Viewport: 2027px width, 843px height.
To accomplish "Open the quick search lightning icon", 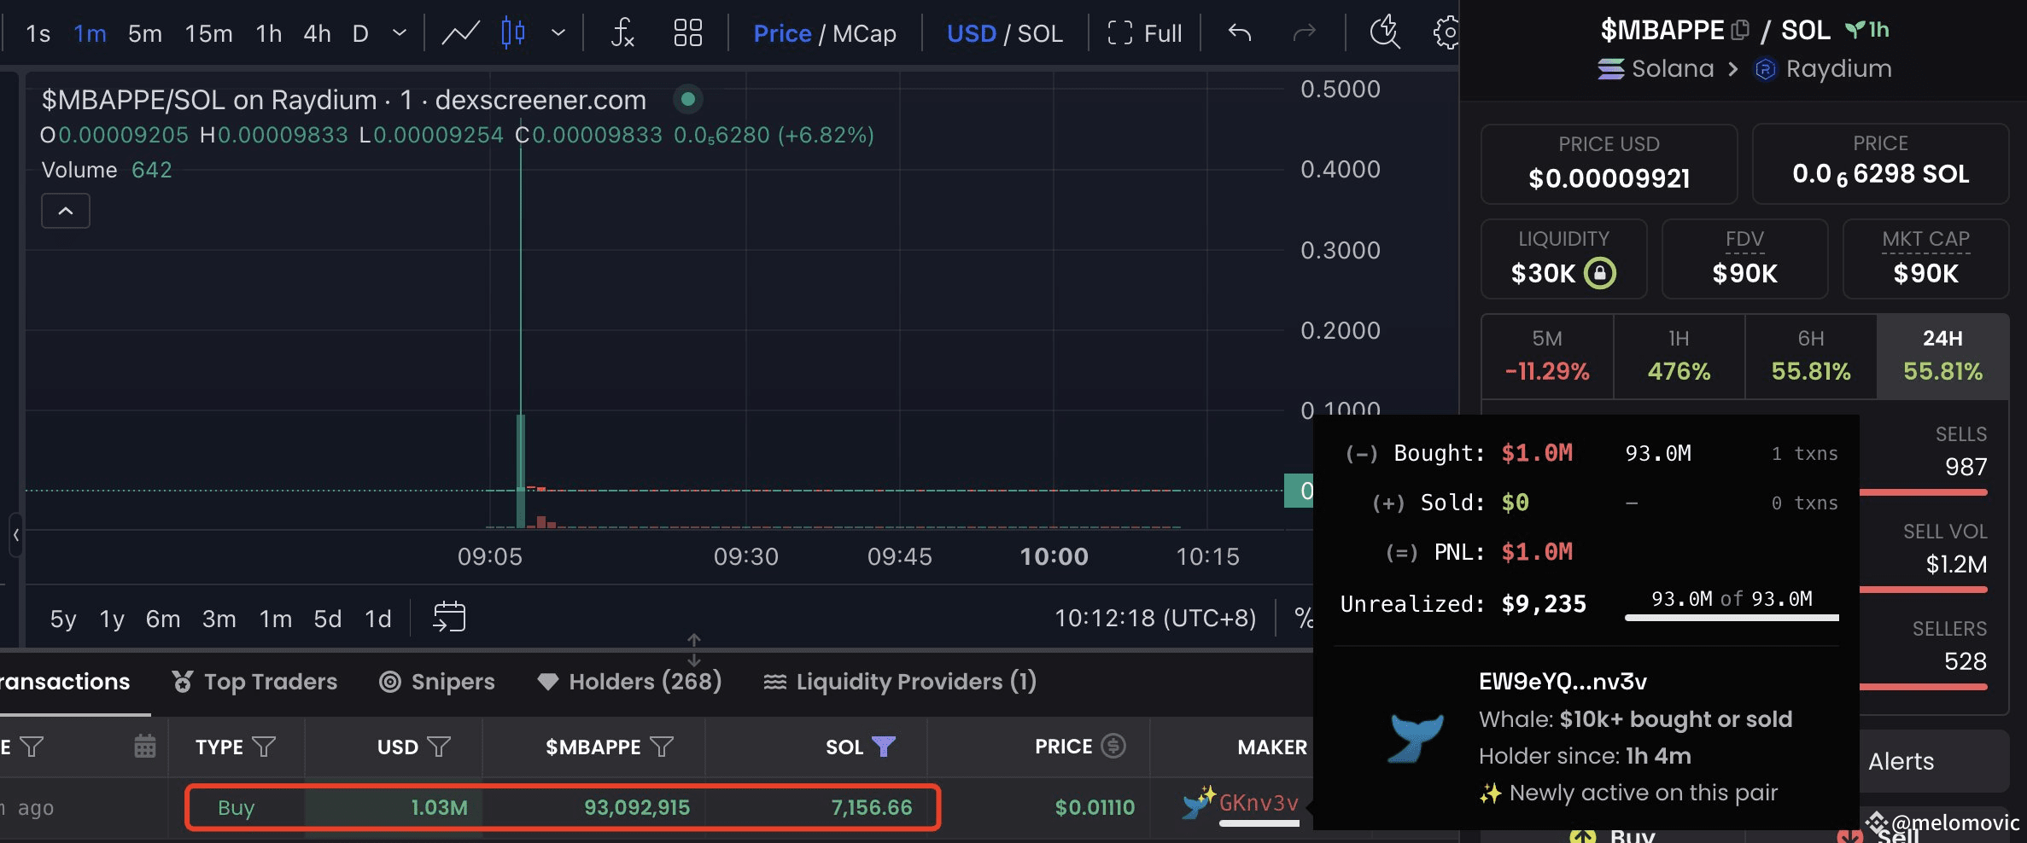I will tap(1384, 32).
